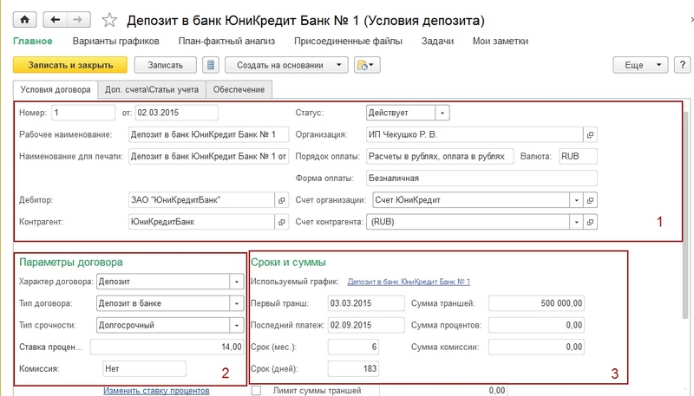The image size is (694, 396).
Task: Open Счет организации record via open icon
Action: click(x=590, y=200)
